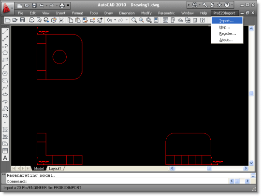The width and height of the screenshot is (261, 196).
Task: Click the Zoom Realtime magnifier icon
Action: pos(134,20)
